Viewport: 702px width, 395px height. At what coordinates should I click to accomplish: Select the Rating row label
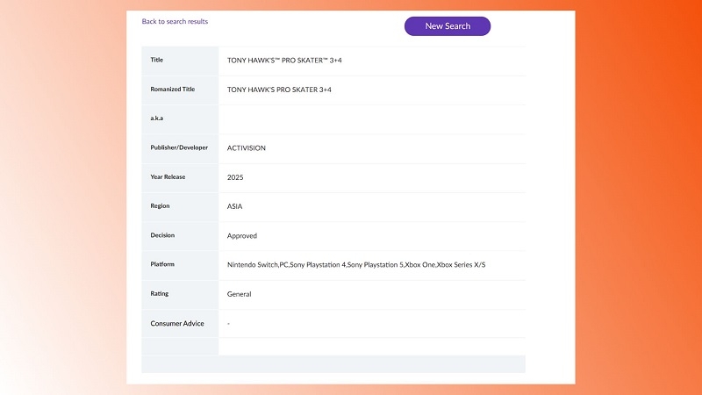pos(160,293)
